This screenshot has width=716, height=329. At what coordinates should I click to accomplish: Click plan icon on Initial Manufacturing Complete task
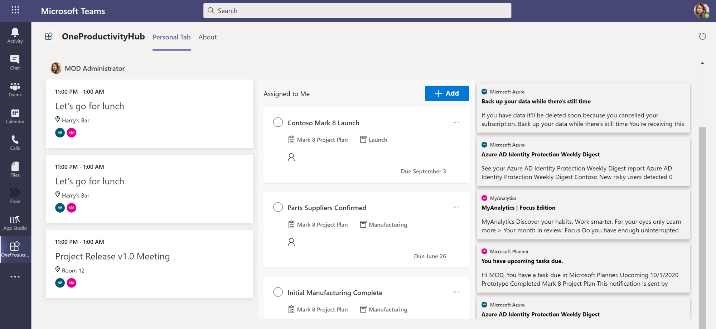pyautogui.click(x=291, y=309)
